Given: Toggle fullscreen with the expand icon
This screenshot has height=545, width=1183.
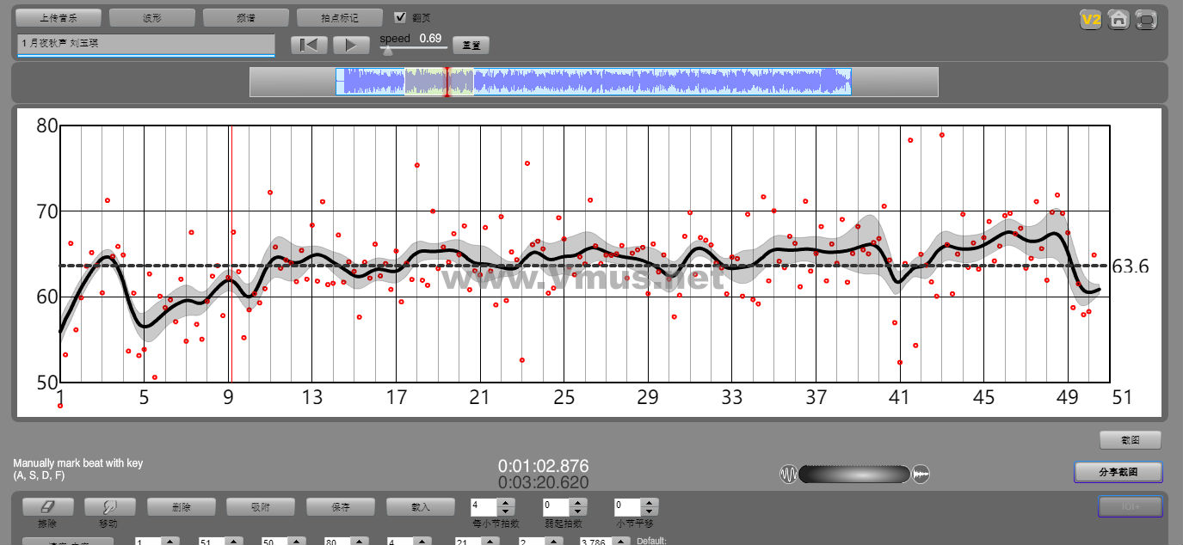Looking at the screenshot, I should click(x=1146, y=20).
